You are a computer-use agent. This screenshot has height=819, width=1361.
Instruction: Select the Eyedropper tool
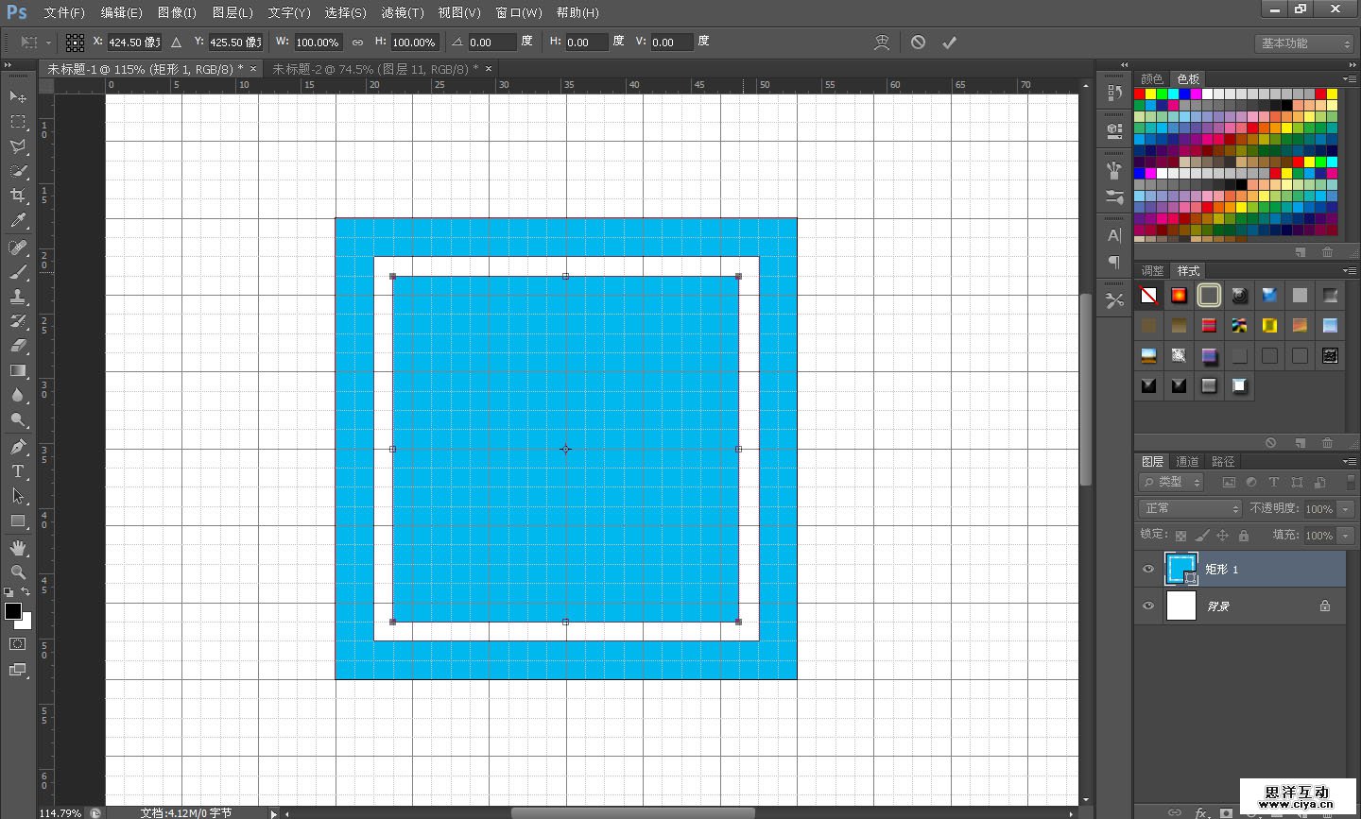pos(18,221)
